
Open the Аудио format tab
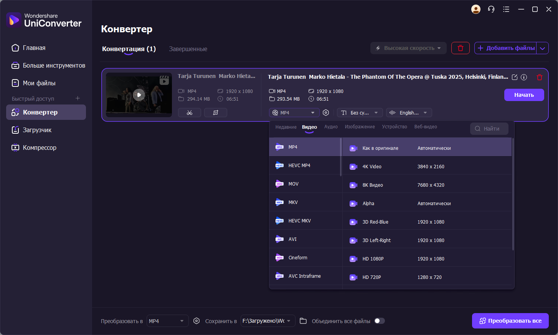[x=331, y=127]
